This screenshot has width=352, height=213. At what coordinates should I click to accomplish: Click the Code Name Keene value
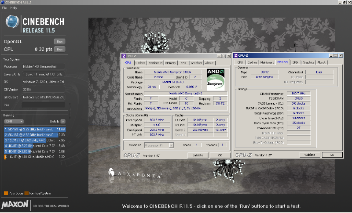pyautogui.click(x=158, y=77)
